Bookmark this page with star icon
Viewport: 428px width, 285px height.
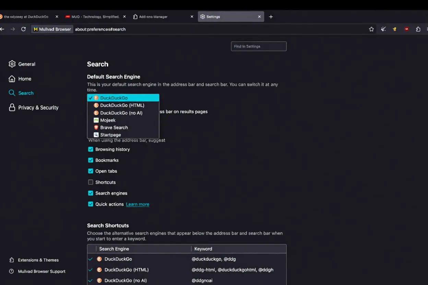pos(371,29)
